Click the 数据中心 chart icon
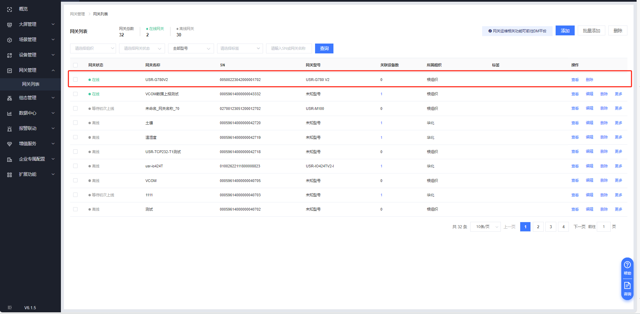This screenshot has width=640, height=314. point(10,113)
